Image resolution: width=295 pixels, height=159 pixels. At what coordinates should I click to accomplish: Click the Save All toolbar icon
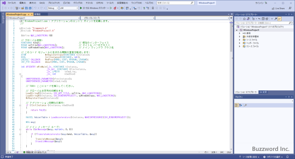pyautogui.click(x=30, y=8)
